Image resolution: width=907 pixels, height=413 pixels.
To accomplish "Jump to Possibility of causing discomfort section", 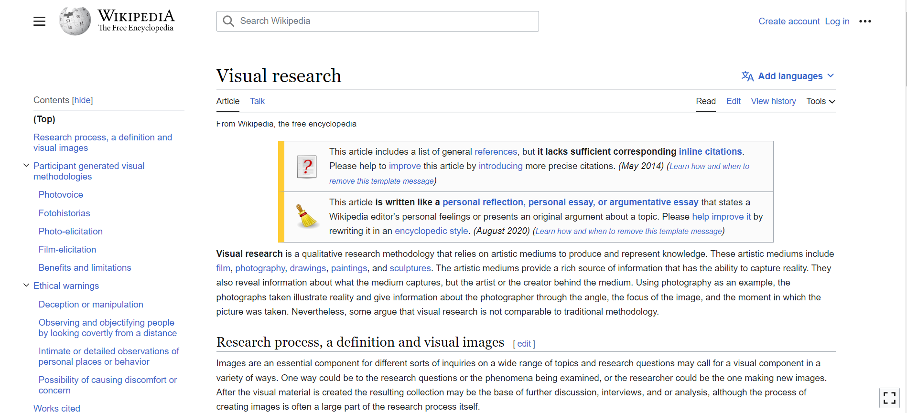I will pos(108,385).
